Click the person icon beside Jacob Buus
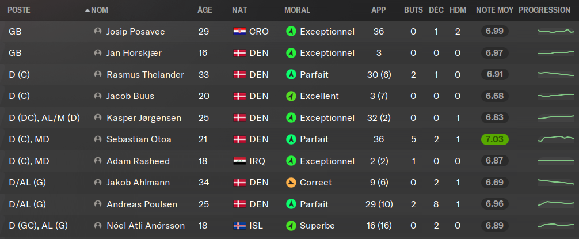 click(x=98, y=96)
